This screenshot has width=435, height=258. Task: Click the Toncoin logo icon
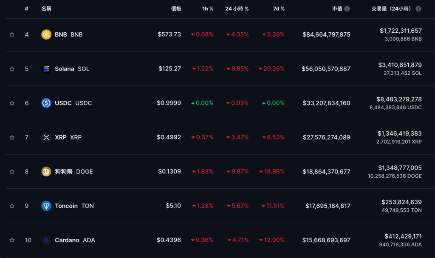pyautogui.click(x=46, y=206)
